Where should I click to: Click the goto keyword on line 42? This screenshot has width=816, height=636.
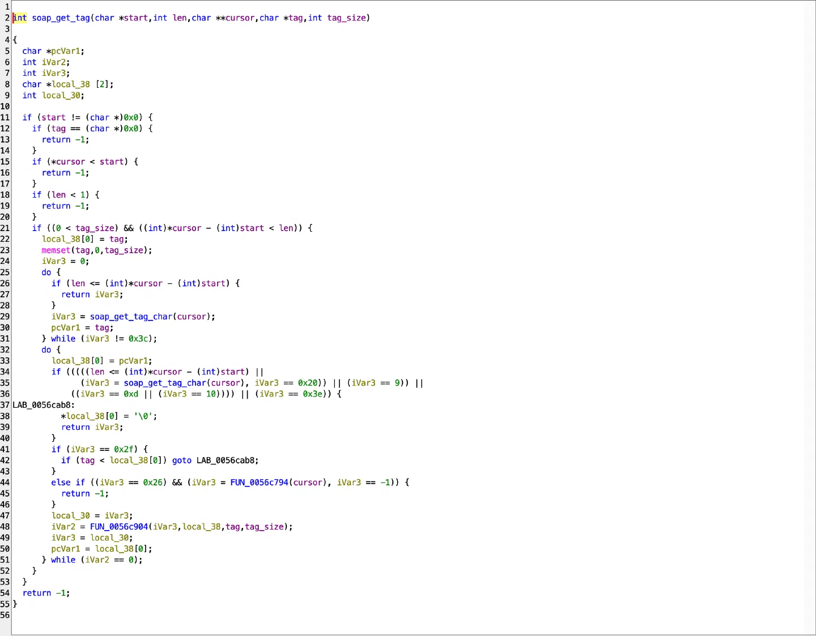pos(182,460)
